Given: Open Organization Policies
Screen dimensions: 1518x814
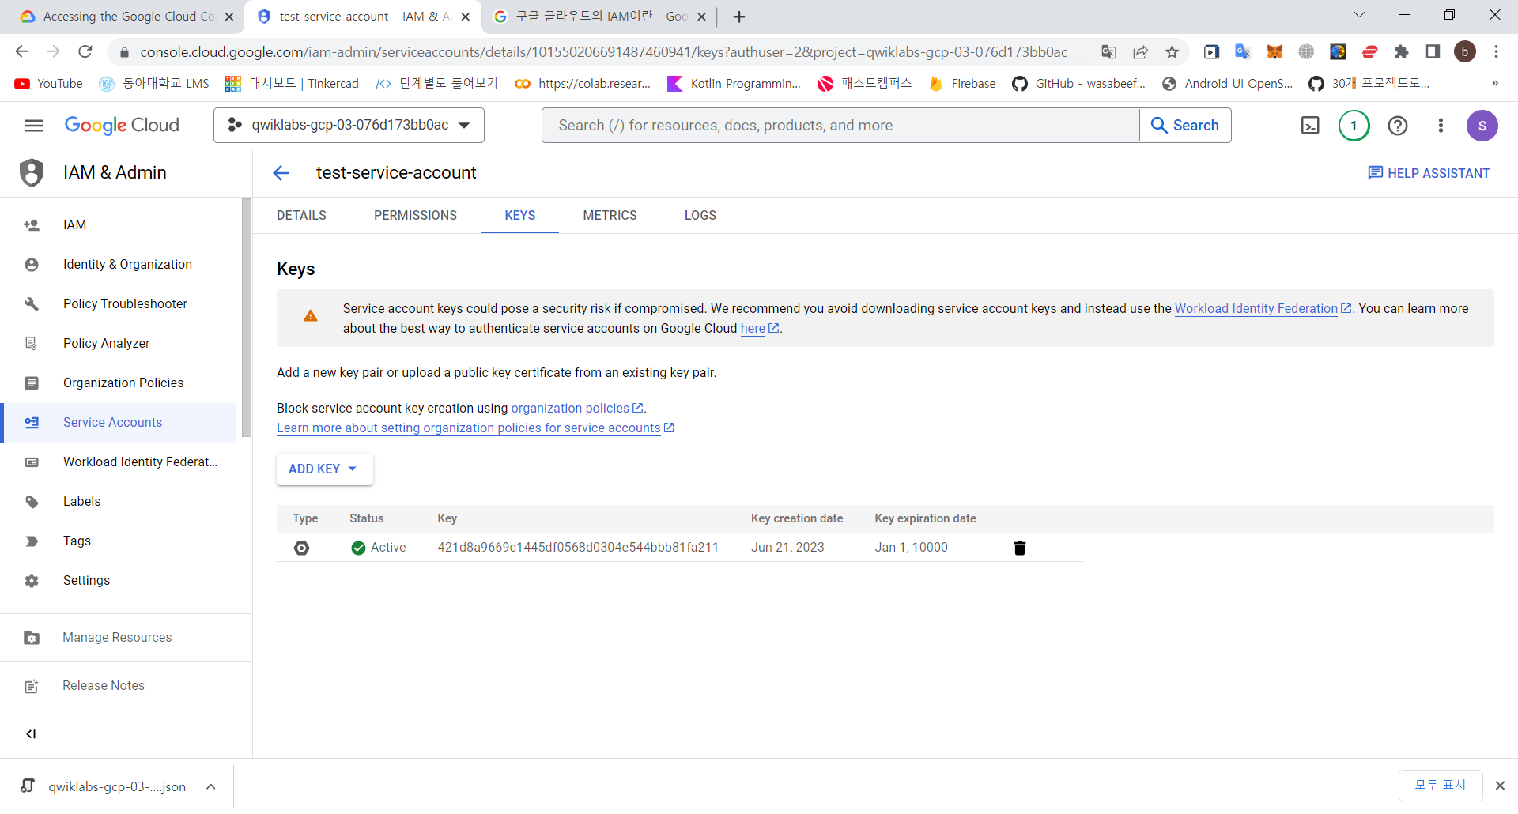Looking at the screenshot, I should click(119, 383).
